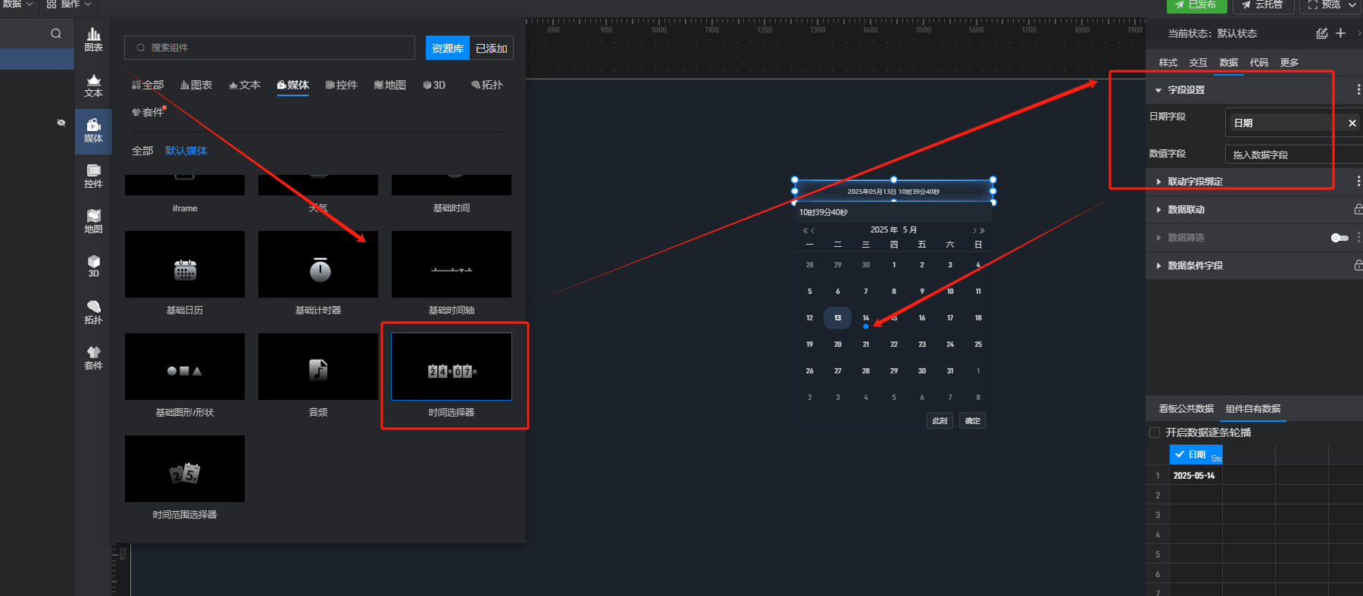Screen dimensions: 1363x596
Task: Expand the 联动字段绑定 section
Action: [1158, 182]
